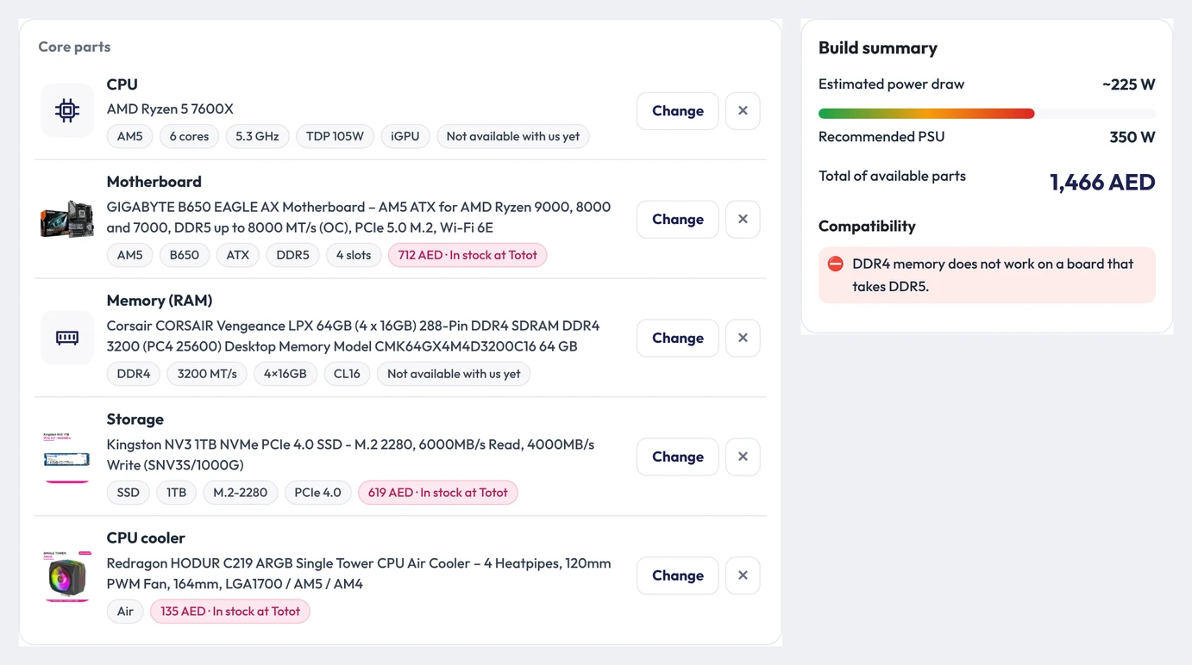Click CPU's Not available with us yet tag

(x=513, y=136)
